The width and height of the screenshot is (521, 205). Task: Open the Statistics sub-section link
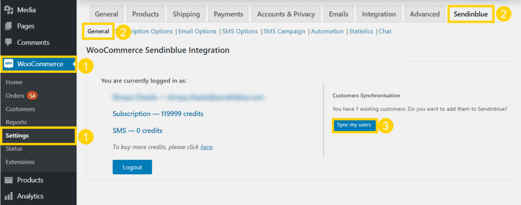[x=361, y=31]
